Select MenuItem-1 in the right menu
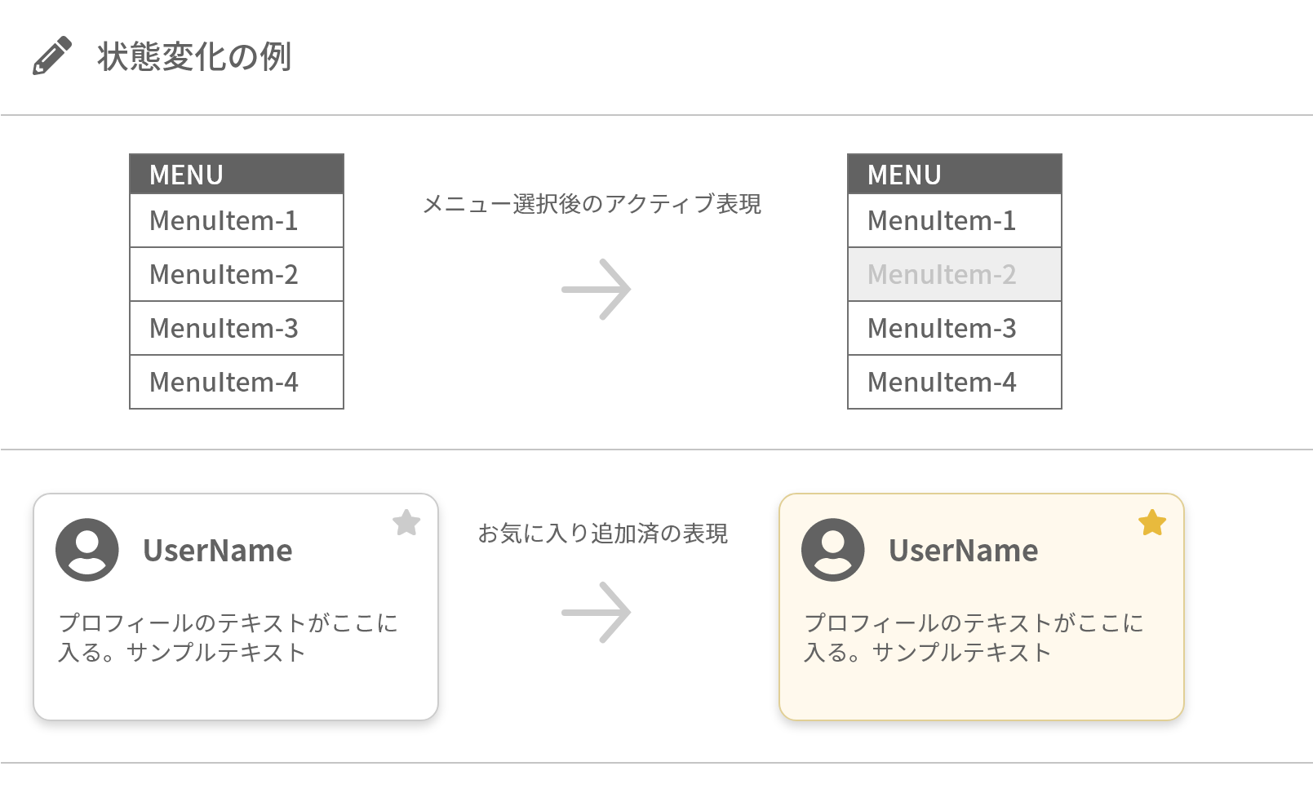The height and width of the screenshot is (793, 1313). point(955,220)
